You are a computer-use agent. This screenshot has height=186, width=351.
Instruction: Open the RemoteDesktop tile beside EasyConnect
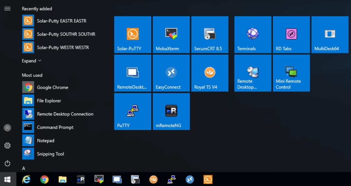tap(133, 73)
